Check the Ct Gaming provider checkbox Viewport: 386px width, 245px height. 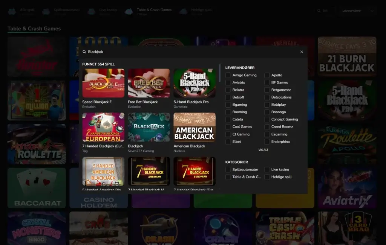[228, 134]
